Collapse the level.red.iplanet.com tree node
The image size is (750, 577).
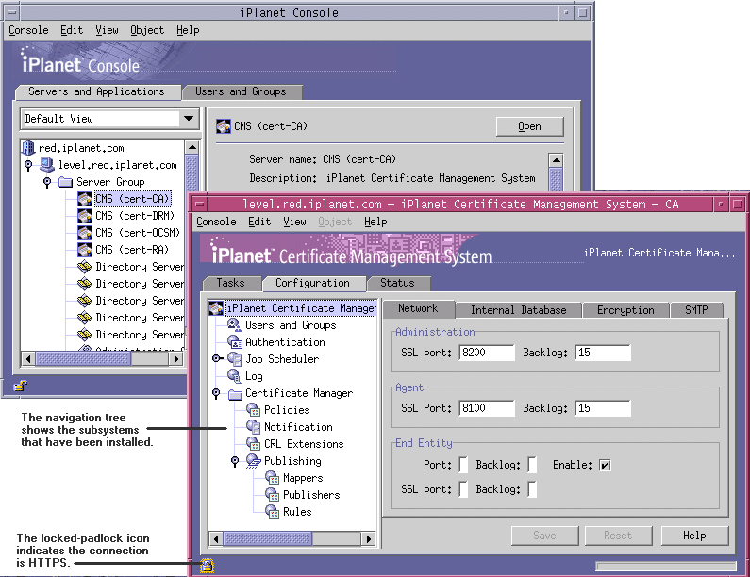tap(28, 165)
